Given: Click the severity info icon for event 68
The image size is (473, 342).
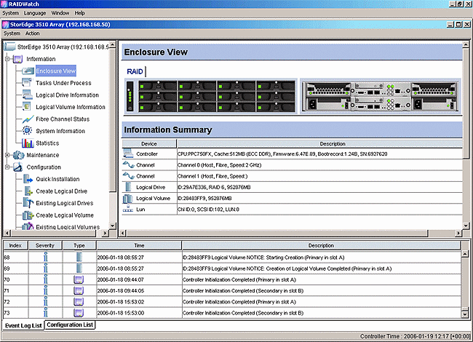Looking at the screenshot, I should [46, 257].
